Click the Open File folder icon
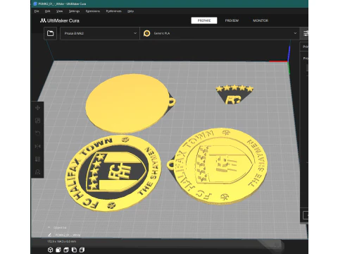Screen dimensions: 338x254 click(50, 33)
